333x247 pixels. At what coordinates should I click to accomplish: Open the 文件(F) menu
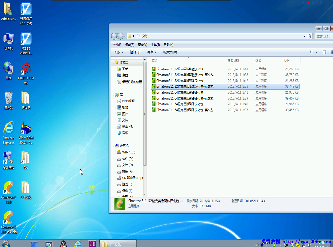(x=117, y=45)
